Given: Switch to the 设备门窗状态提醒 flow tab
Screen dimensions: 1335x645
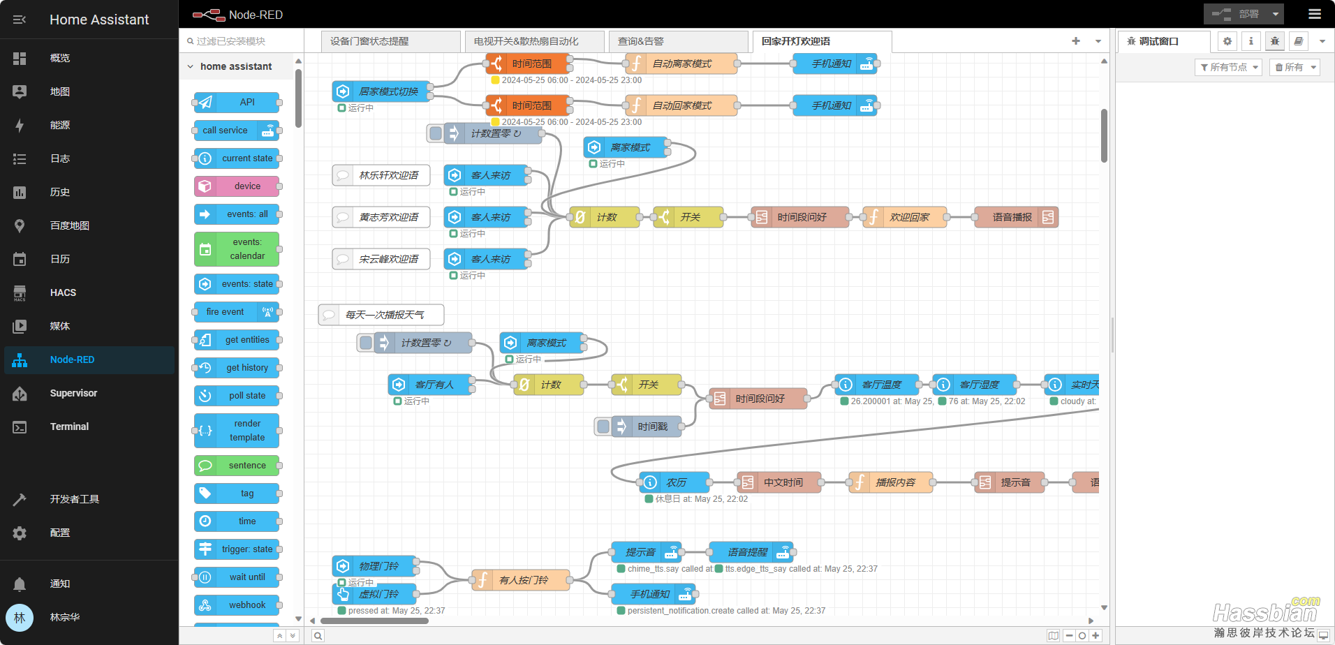Looking at the screenshot, I should [391, 41].
